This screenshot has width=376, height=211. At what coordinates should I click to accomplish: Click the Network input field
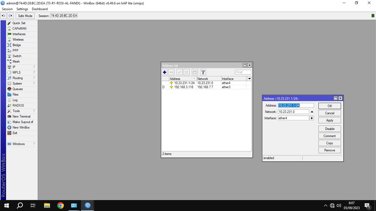(x=293, y=112)
